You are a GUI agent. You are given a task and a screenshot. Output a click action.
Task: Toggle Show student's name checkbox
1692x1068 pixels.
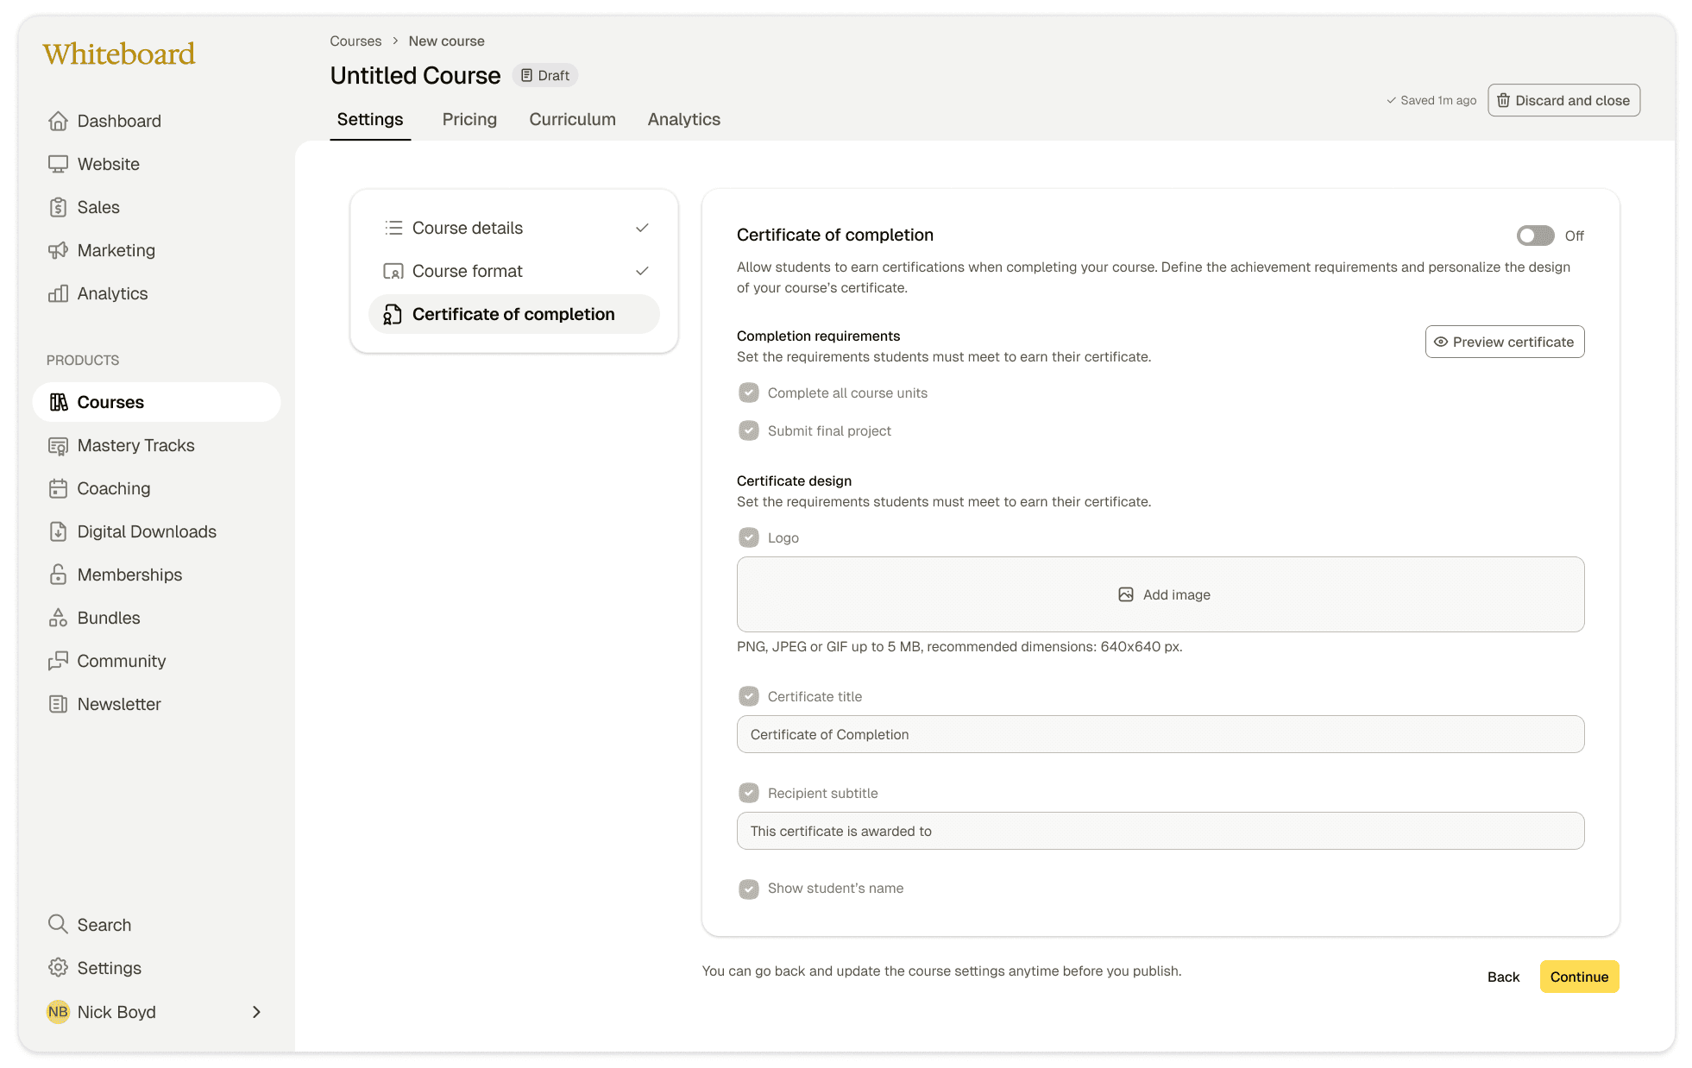748,889
